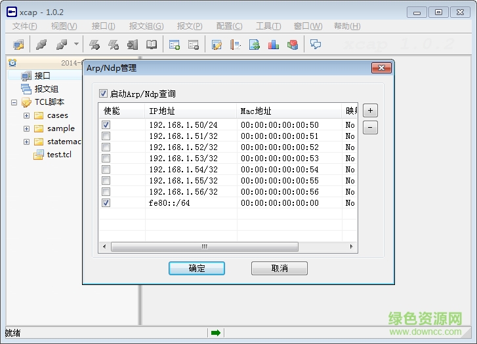
Task: Click the open book toolbar icon
Action: [x=152, y=45]
